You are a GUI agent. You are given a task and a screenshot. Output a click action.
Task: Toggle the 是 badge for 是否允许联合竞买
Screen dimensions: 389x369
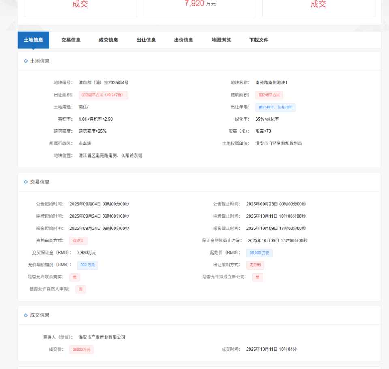(x=75, y=277)
